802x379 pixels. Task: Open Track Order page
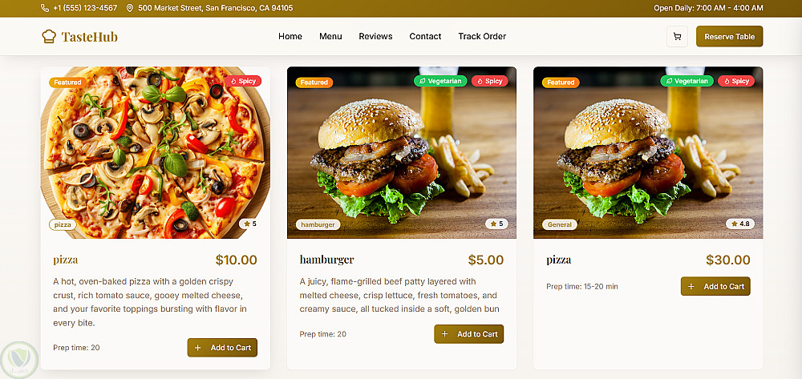click(482, 36)
